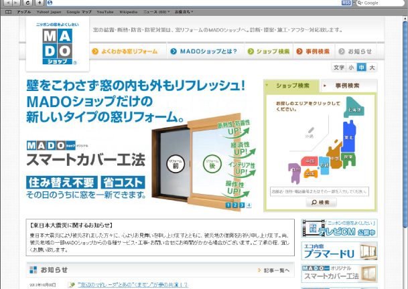Expand the ニュース bookmarks folder
408x289 pixels.
coord(155,12)
